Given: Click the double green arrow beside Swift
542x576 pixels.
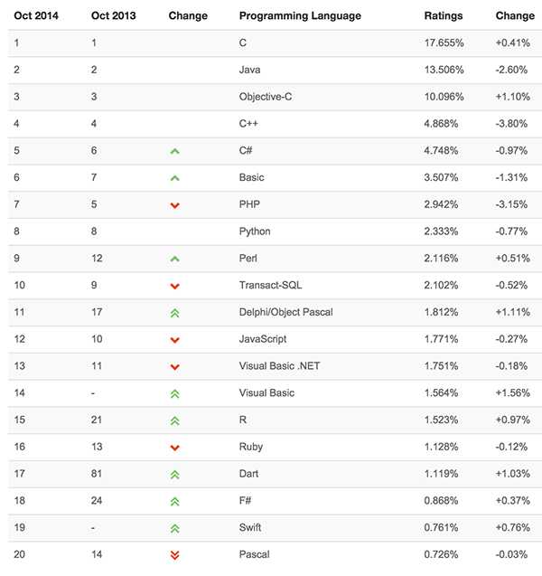Looking at the screenshot, I should tap(175, 528).
